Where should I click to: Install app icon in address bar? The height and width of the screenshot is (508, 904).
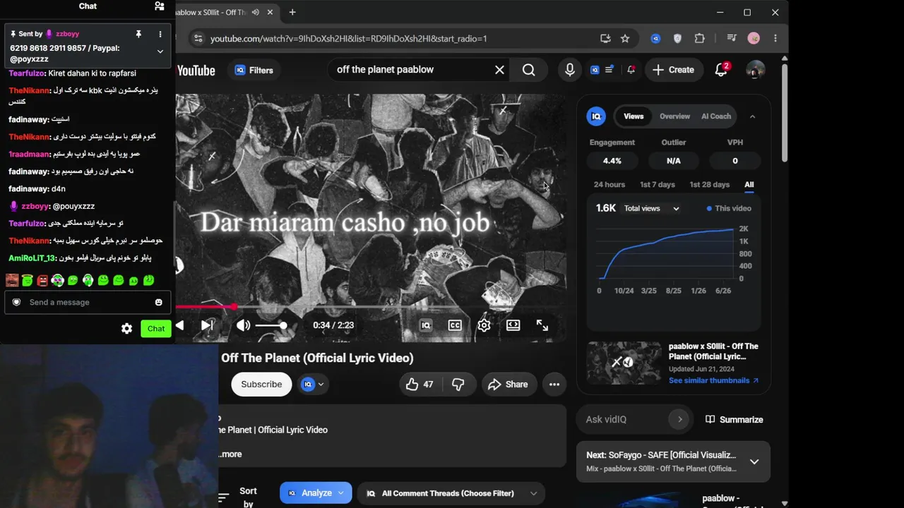(605, 39)
